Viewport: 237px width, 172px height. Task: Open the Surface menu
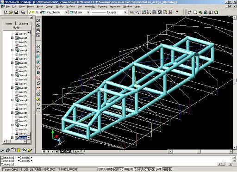pos(70,6)
